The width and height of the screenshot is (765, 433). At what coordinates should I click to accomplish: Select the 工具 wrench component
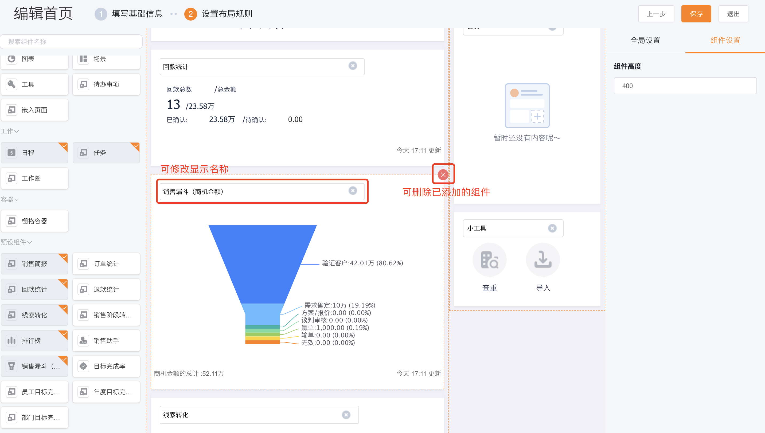34,84
